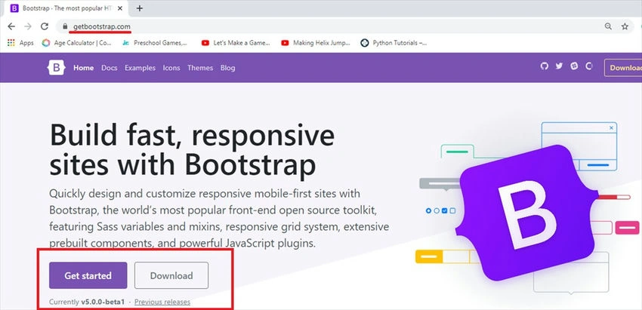This screenshot has height=310, width=642.
Task: Click the version text v5.0.0-beta1
Action: coord(103,302)
